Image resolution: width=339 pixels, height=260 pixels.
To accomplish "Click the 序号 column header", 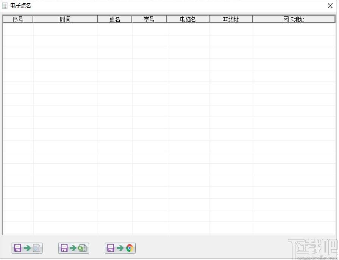I will click(x=18, y=19).
